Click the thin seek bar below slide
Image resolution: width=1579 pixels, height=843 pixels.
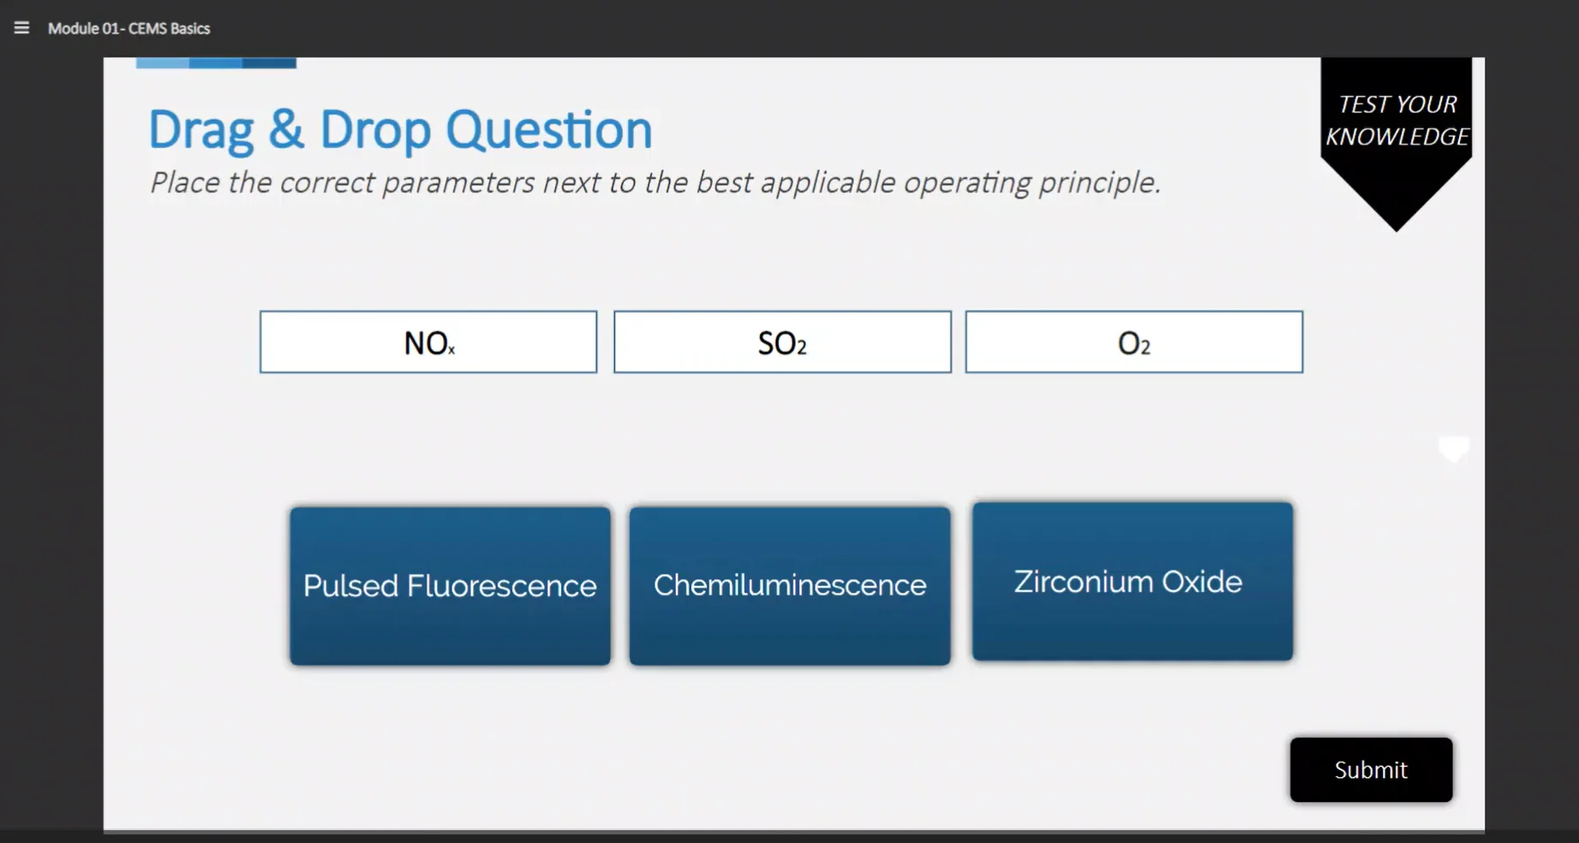pos(794,831)
